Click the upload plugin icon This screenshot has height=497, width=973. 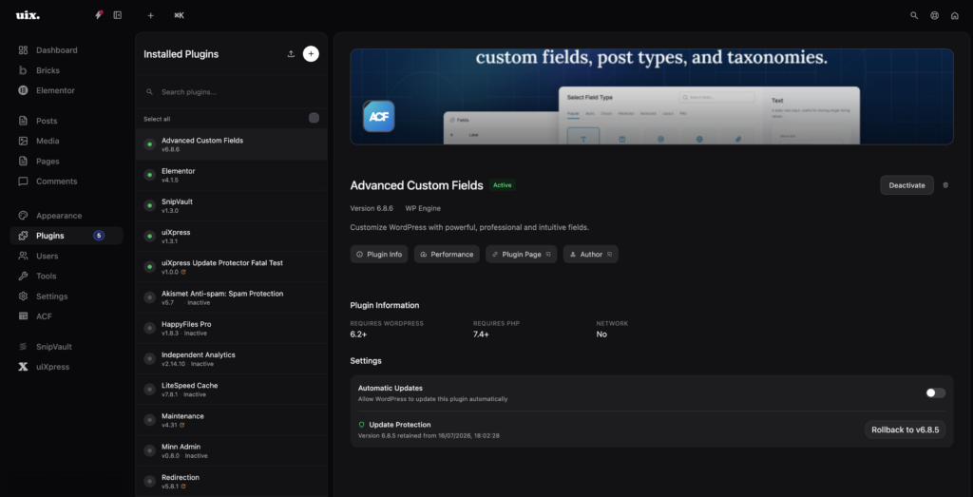[291, 54]
